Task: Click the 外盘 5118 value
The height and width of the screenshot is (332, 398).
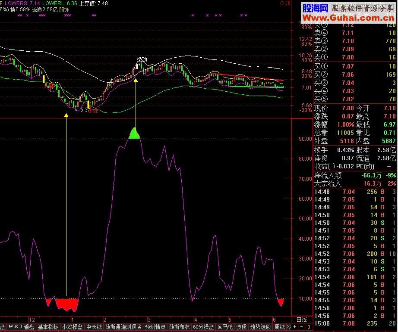Action: (347, 141)
